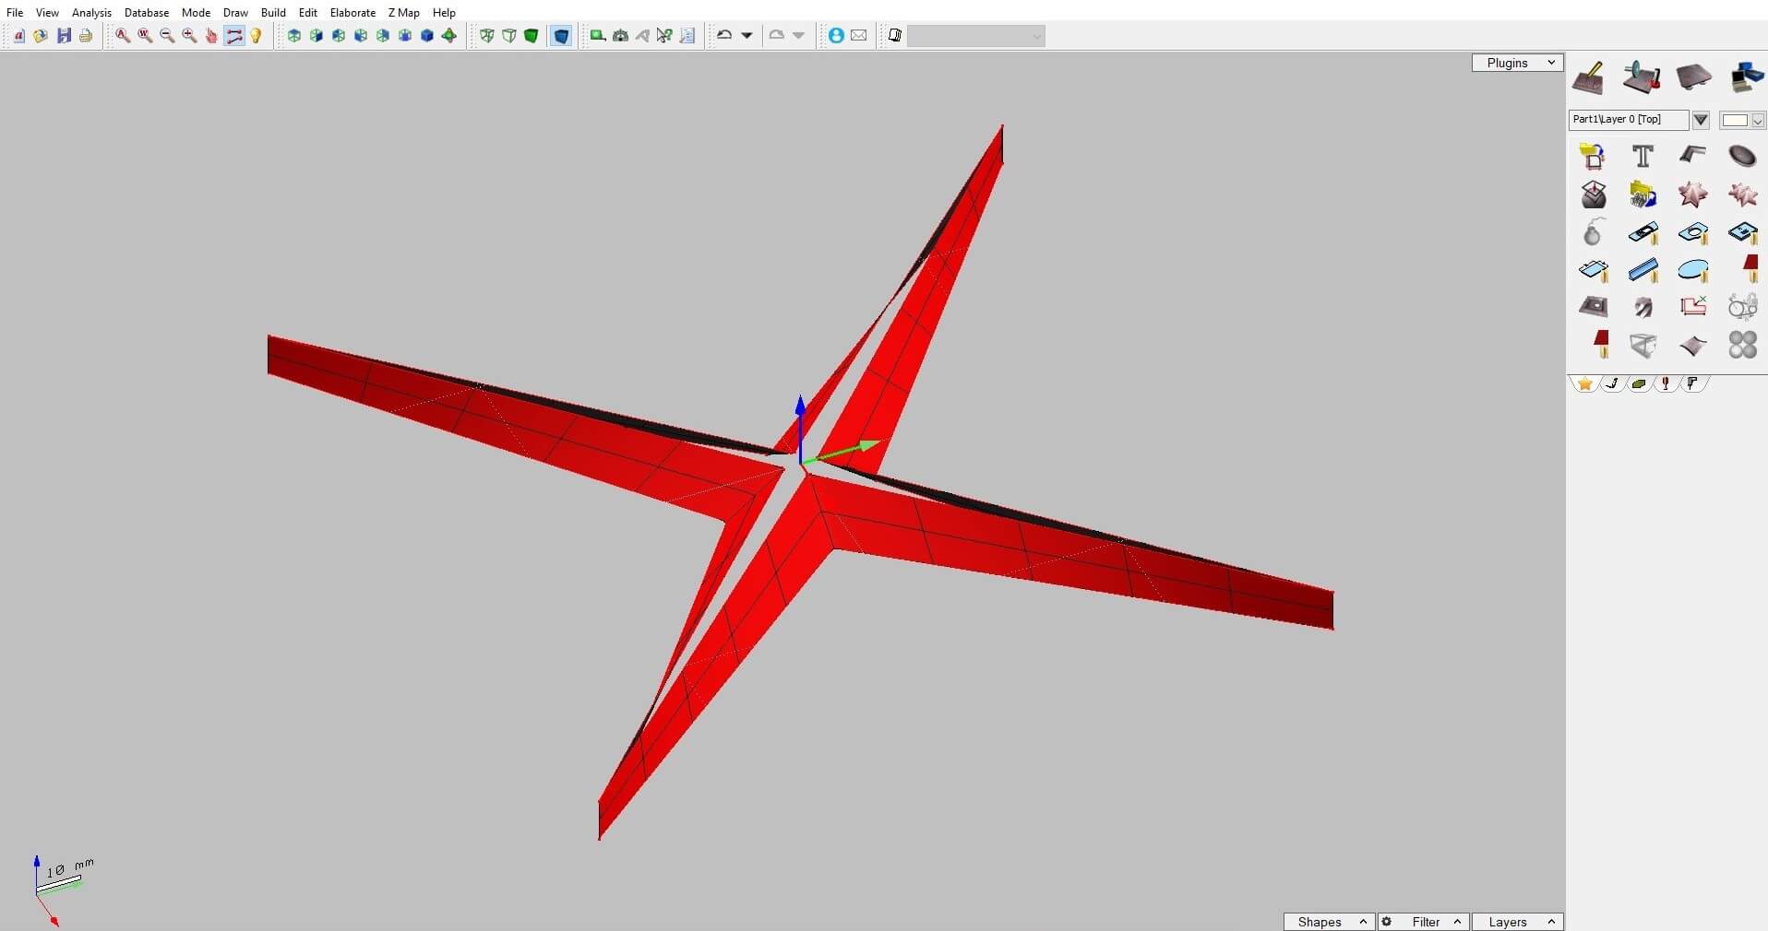
Task: Toggle the hidden-line white cube display mode
Action: point(509,36)
